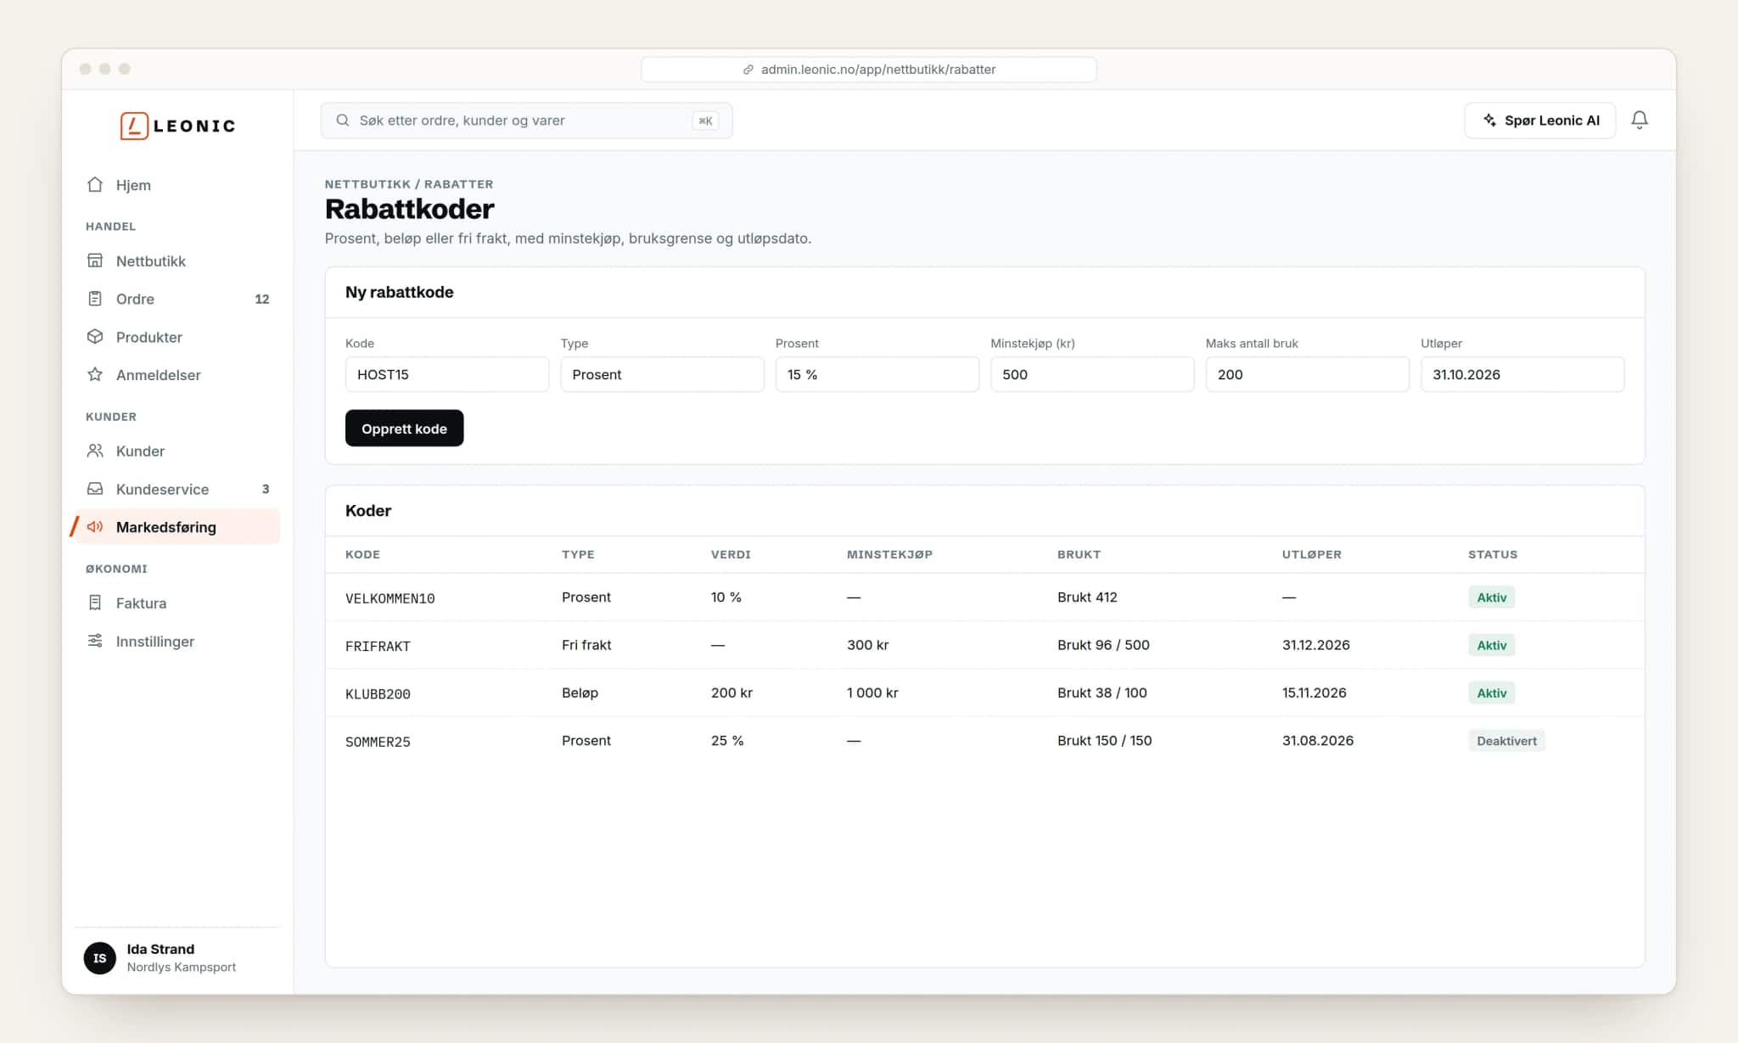
Task: Click the Anmeldelser star icon
Action: [95, 374]
